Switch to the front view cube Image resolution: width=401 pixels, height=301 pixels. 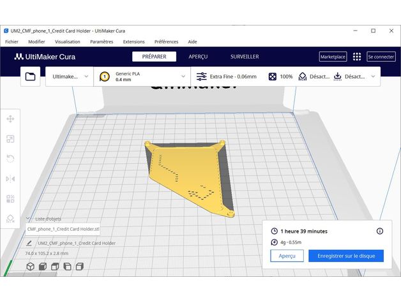coord(42,267)
